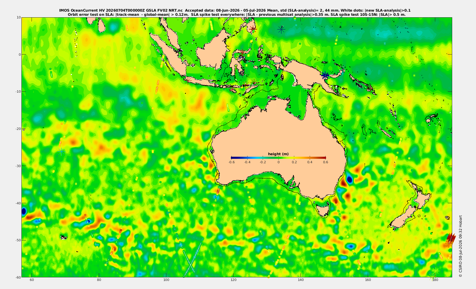Click the "0.6" colorbar tick label
This screenshot has height=289, width=476.
(326, 162)
